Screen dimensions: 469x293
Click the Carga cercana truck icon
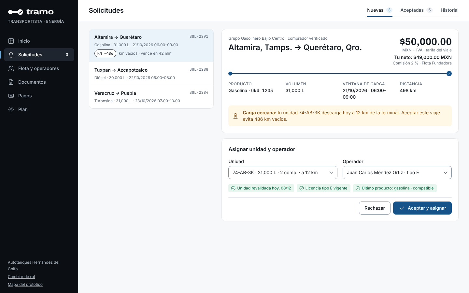coord(235,116)
